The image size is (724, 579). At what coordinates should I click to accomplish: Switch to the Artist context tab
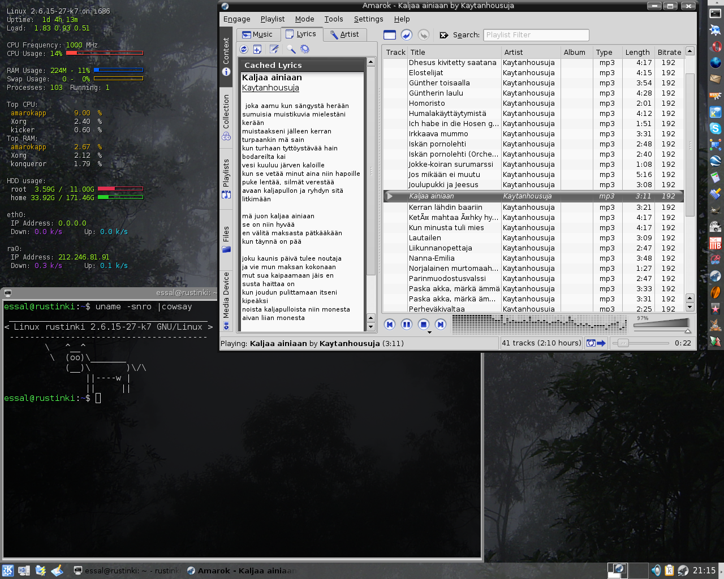tap(345, 34)
